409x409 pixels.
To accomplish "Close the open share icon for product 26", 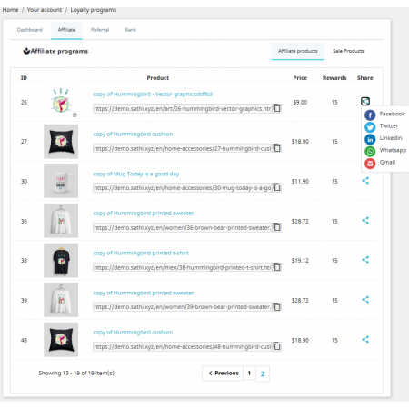I will [x=365, y=101].
